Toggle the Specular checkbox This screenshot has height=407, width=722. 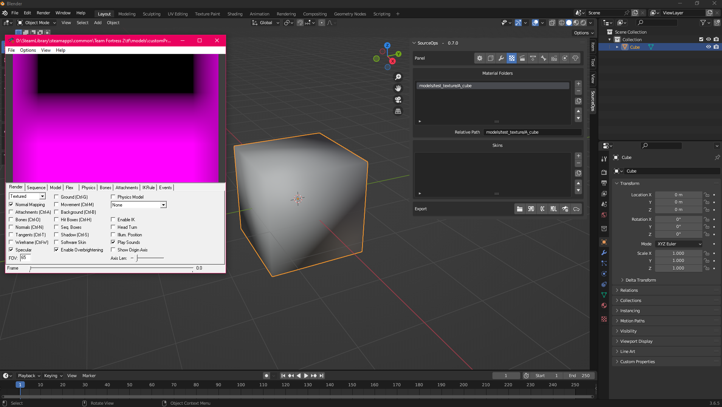coord(11,250)
